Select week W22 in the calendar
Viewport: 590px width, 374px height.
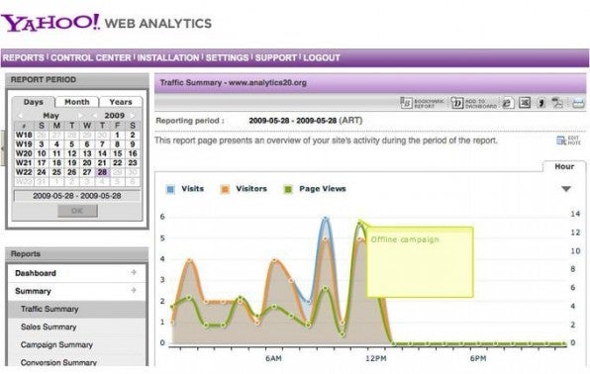(x=24, y=172)
